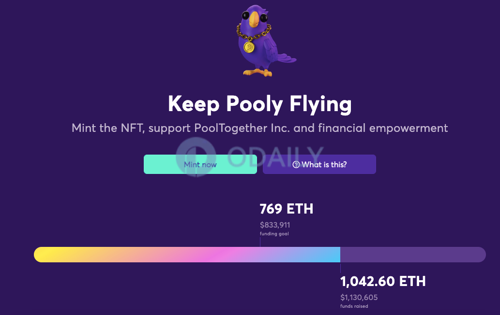Click the funding goal marker line
Image resolution: width=500 pixels, height=315 pixels.
[260, 242]
